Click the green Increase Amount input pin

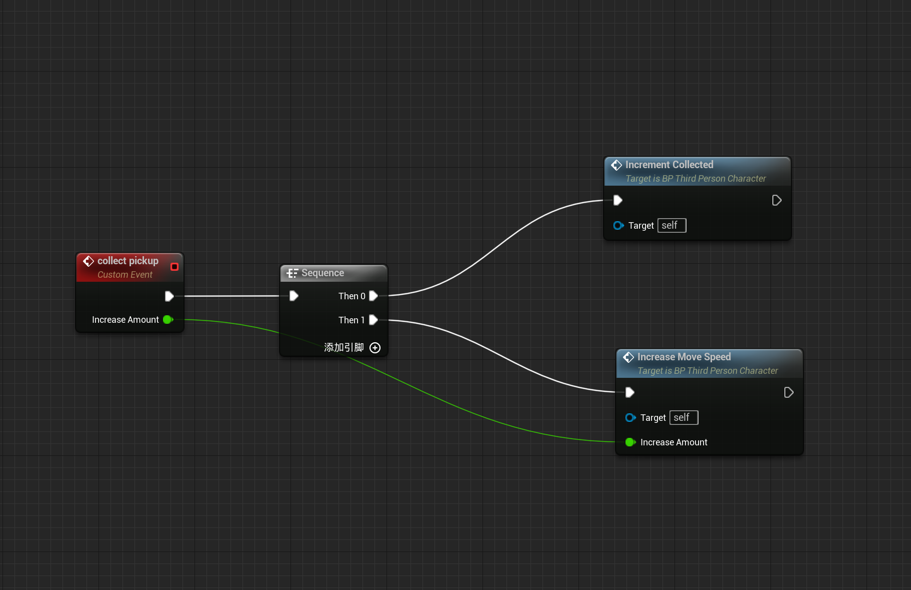pyautogui.click(x=630, y=442)
